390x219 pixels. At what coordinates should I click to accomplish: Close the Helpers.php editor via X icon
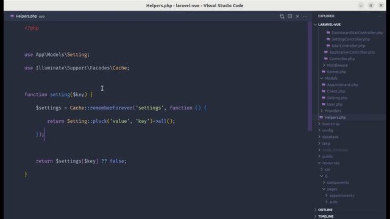[x=297, y=16]
